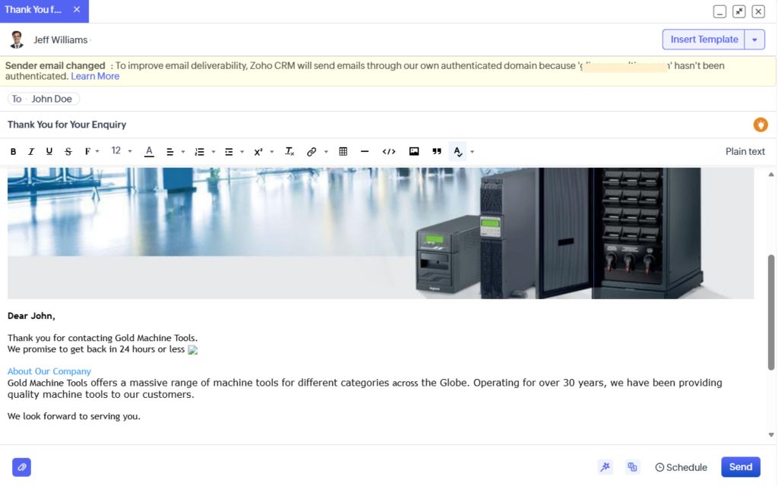
Task: Insert a table
Action: coord(343,152)
